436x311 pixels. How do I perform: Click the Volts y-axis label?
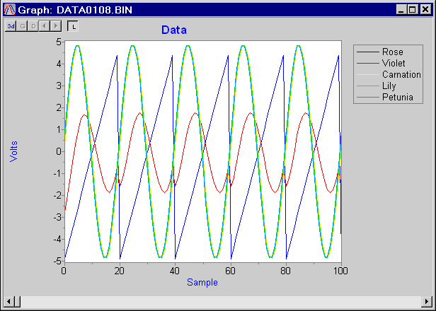[x=13, y=150]
